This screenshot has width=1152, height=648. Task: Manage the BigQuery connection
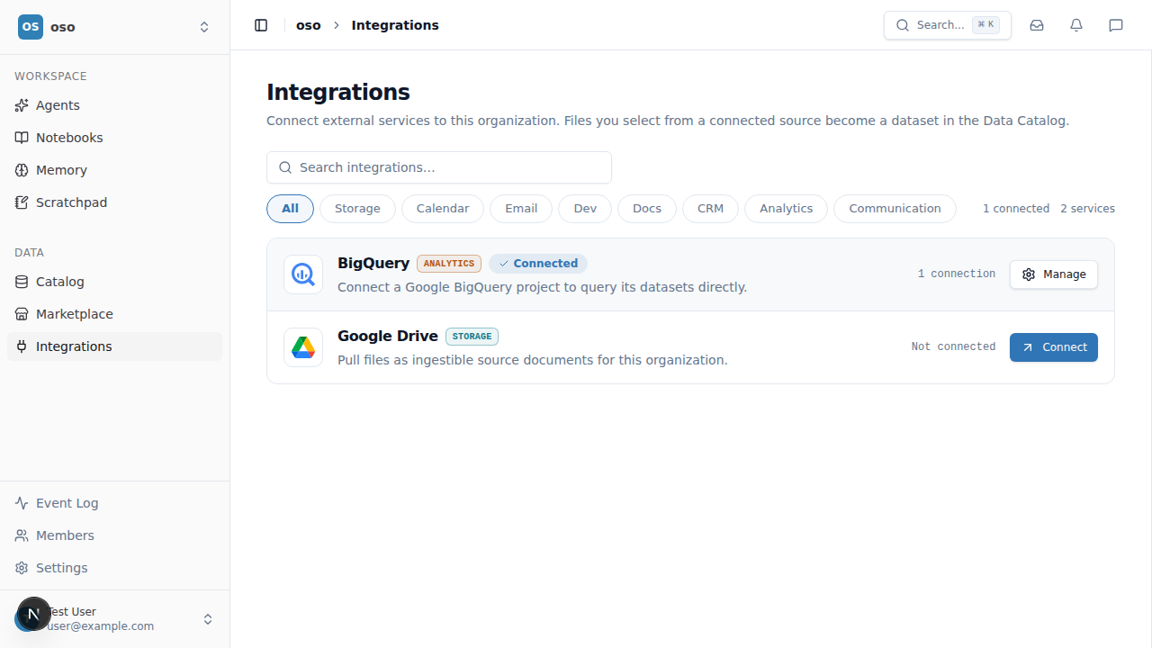[1054, 274]
